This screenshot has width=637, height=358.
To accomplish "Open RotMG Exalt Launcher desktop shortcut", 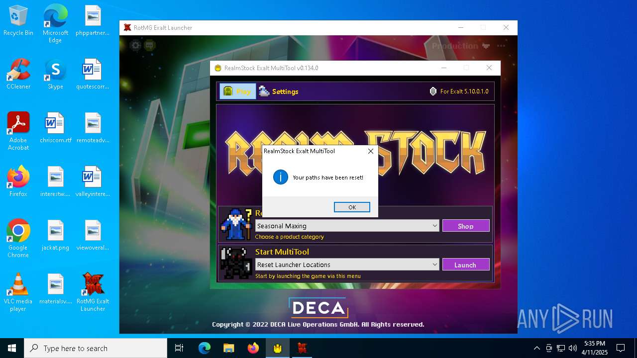I will coord(93,292).
